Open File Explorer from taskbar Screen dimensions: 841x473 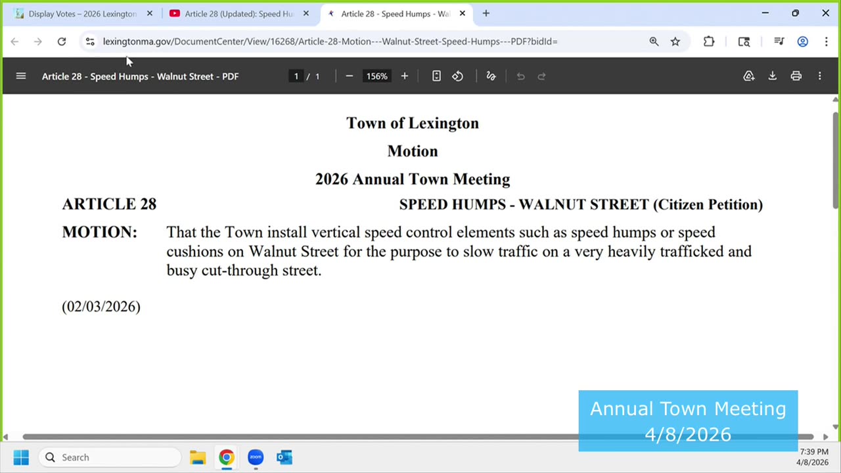(x=198, y=457)
